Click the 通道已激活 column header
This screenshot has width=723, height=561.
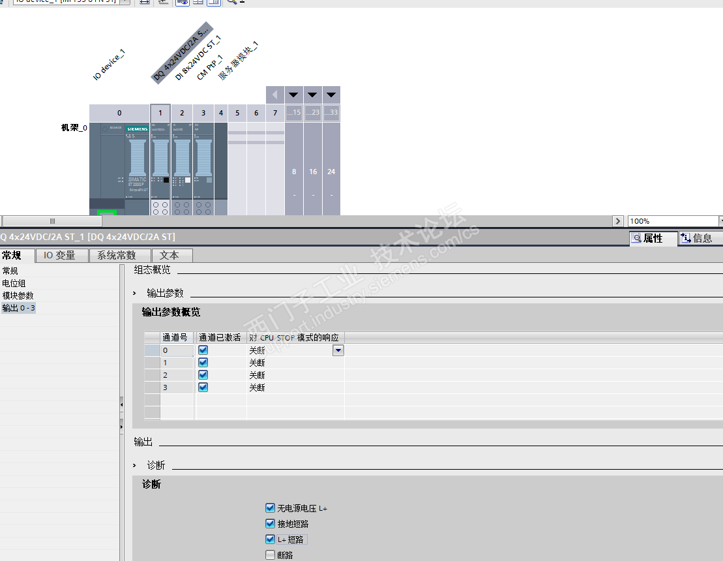coord(221,337)
